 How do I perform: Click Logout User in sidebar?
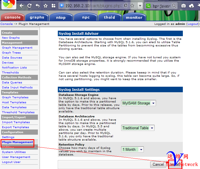pos(11,162)
